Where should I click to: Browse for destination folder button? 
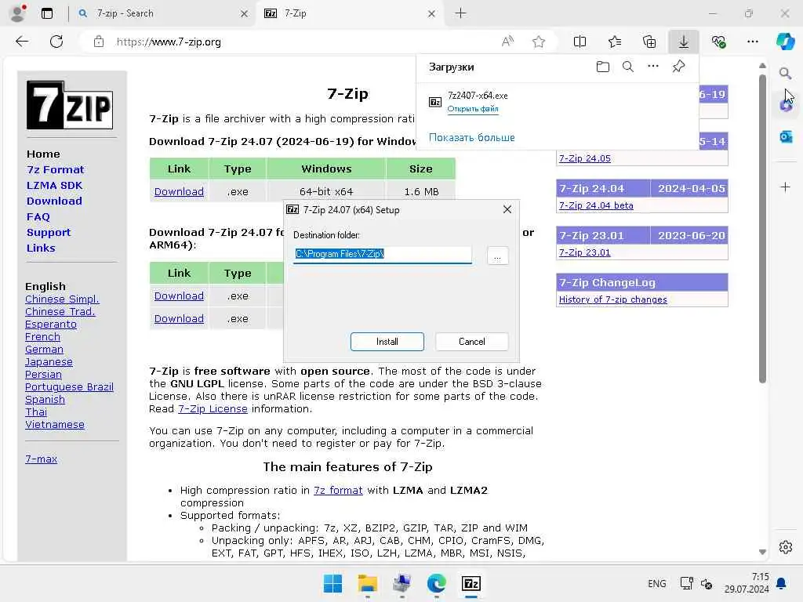pos(497,256)
